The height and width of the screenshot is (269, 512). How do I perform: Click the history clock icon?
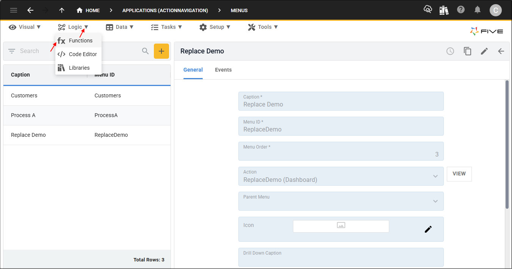[x=450, y=51]
